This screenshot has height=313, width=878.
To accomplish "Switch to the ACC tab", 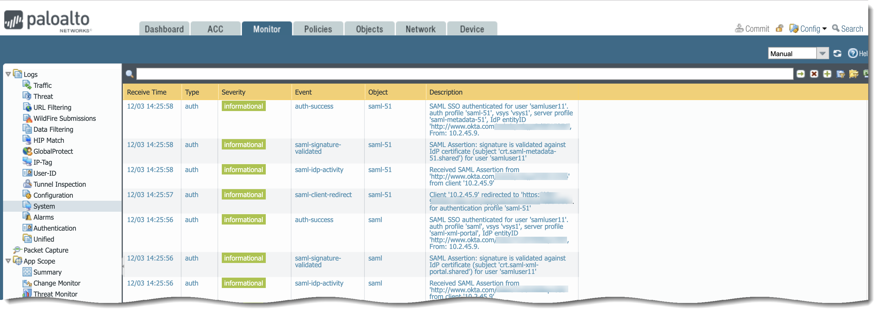I will [215, 29].
